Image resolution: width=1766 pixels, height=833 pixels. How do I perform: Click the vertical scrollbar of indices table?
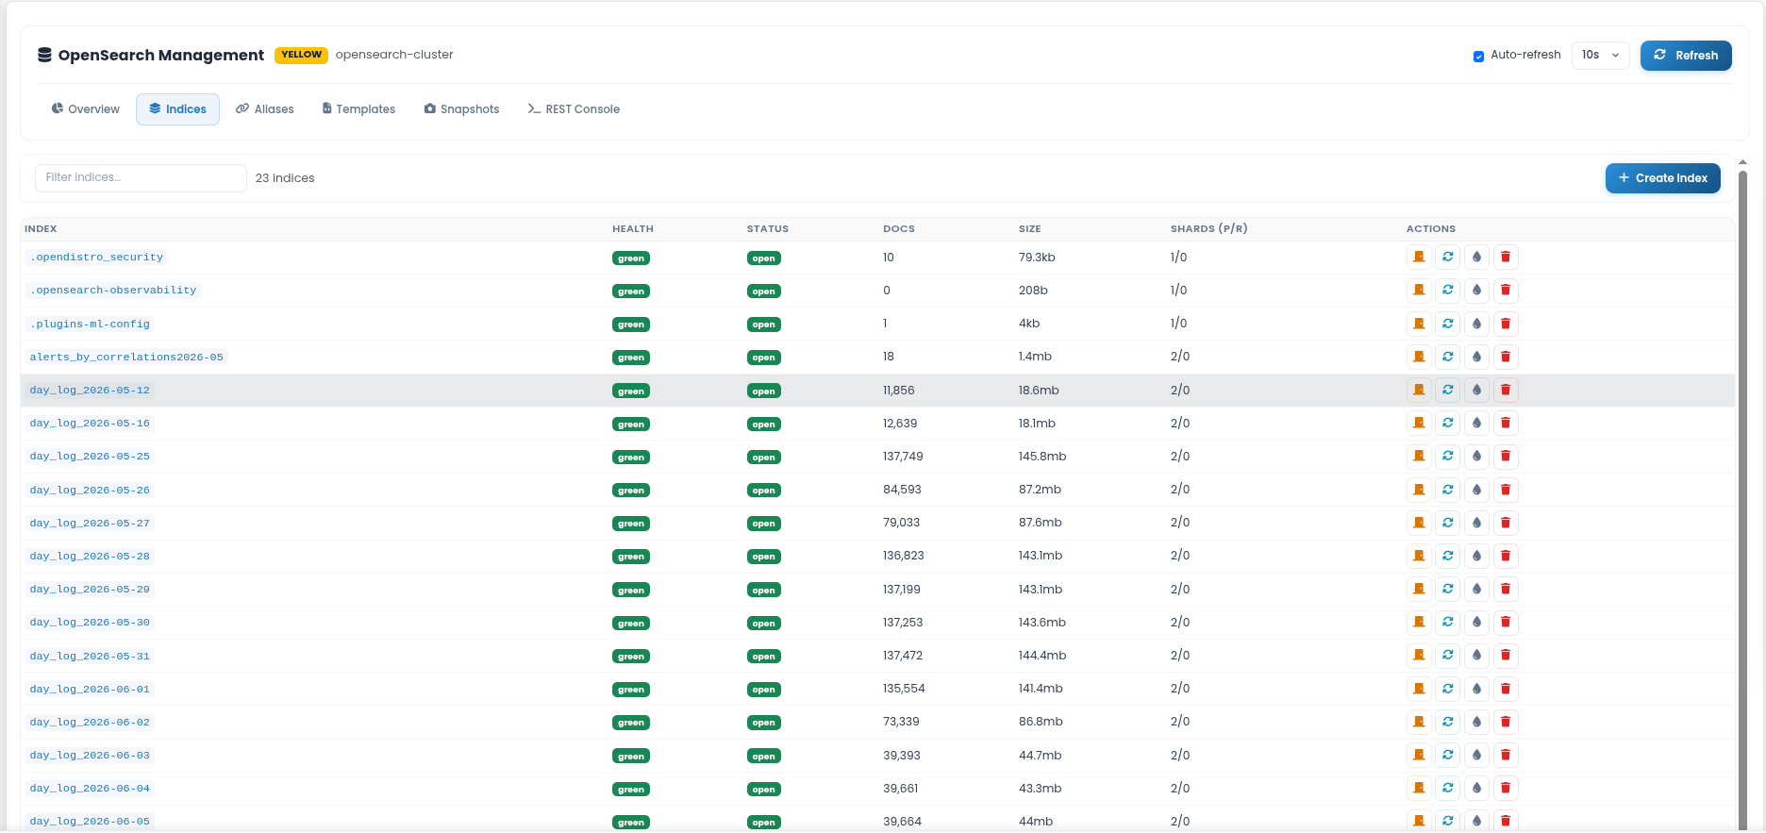coord(1742,494)
